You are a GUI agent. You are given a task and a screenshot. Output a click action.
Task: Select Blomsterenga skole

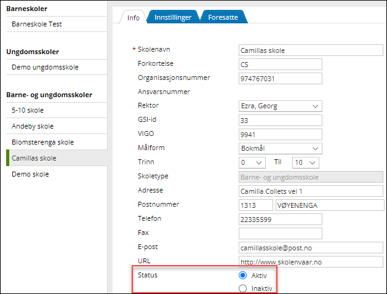tap(42, 142)
